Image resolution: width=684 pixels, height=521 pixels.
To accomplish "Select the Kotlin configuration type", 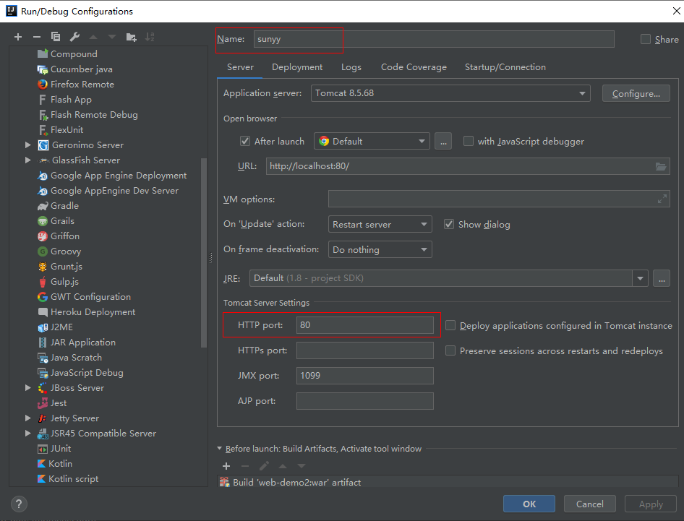I will pos(61,464).
